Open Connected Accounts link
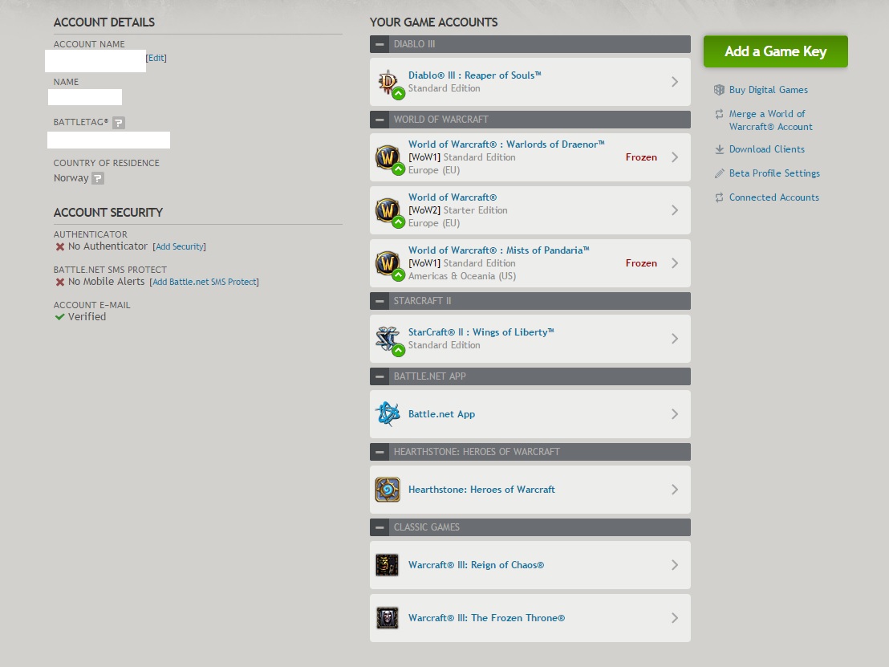Screen dimensions: 889x667 (x=774, y=197)
